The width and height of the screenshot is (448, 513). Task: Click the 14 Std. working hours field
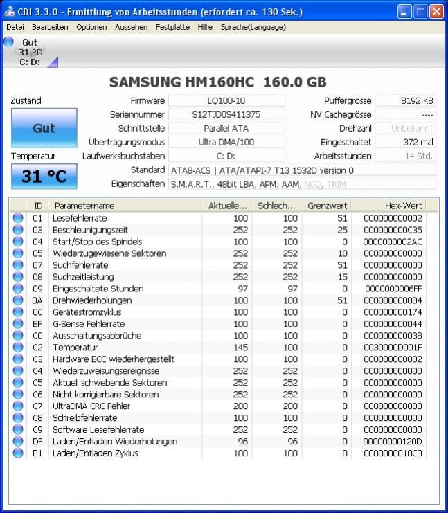(406, 156)
